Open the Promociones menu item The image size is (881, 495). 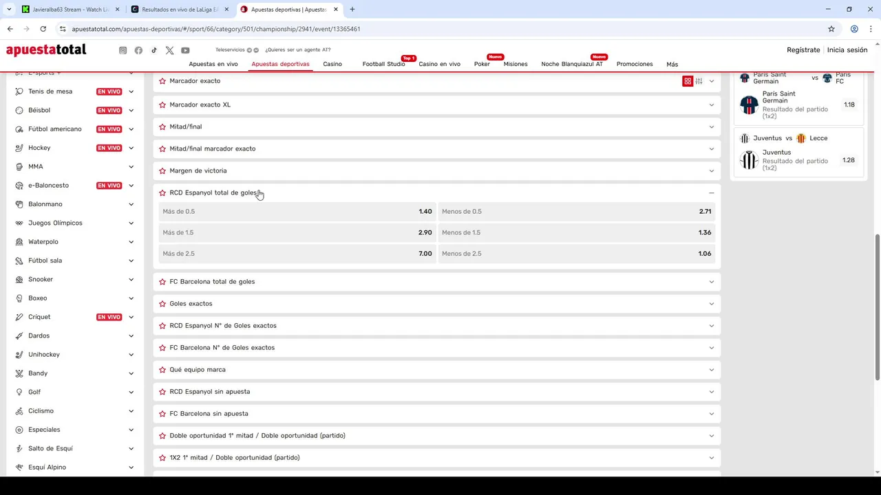pyautogui.click(x=635, y=64)
